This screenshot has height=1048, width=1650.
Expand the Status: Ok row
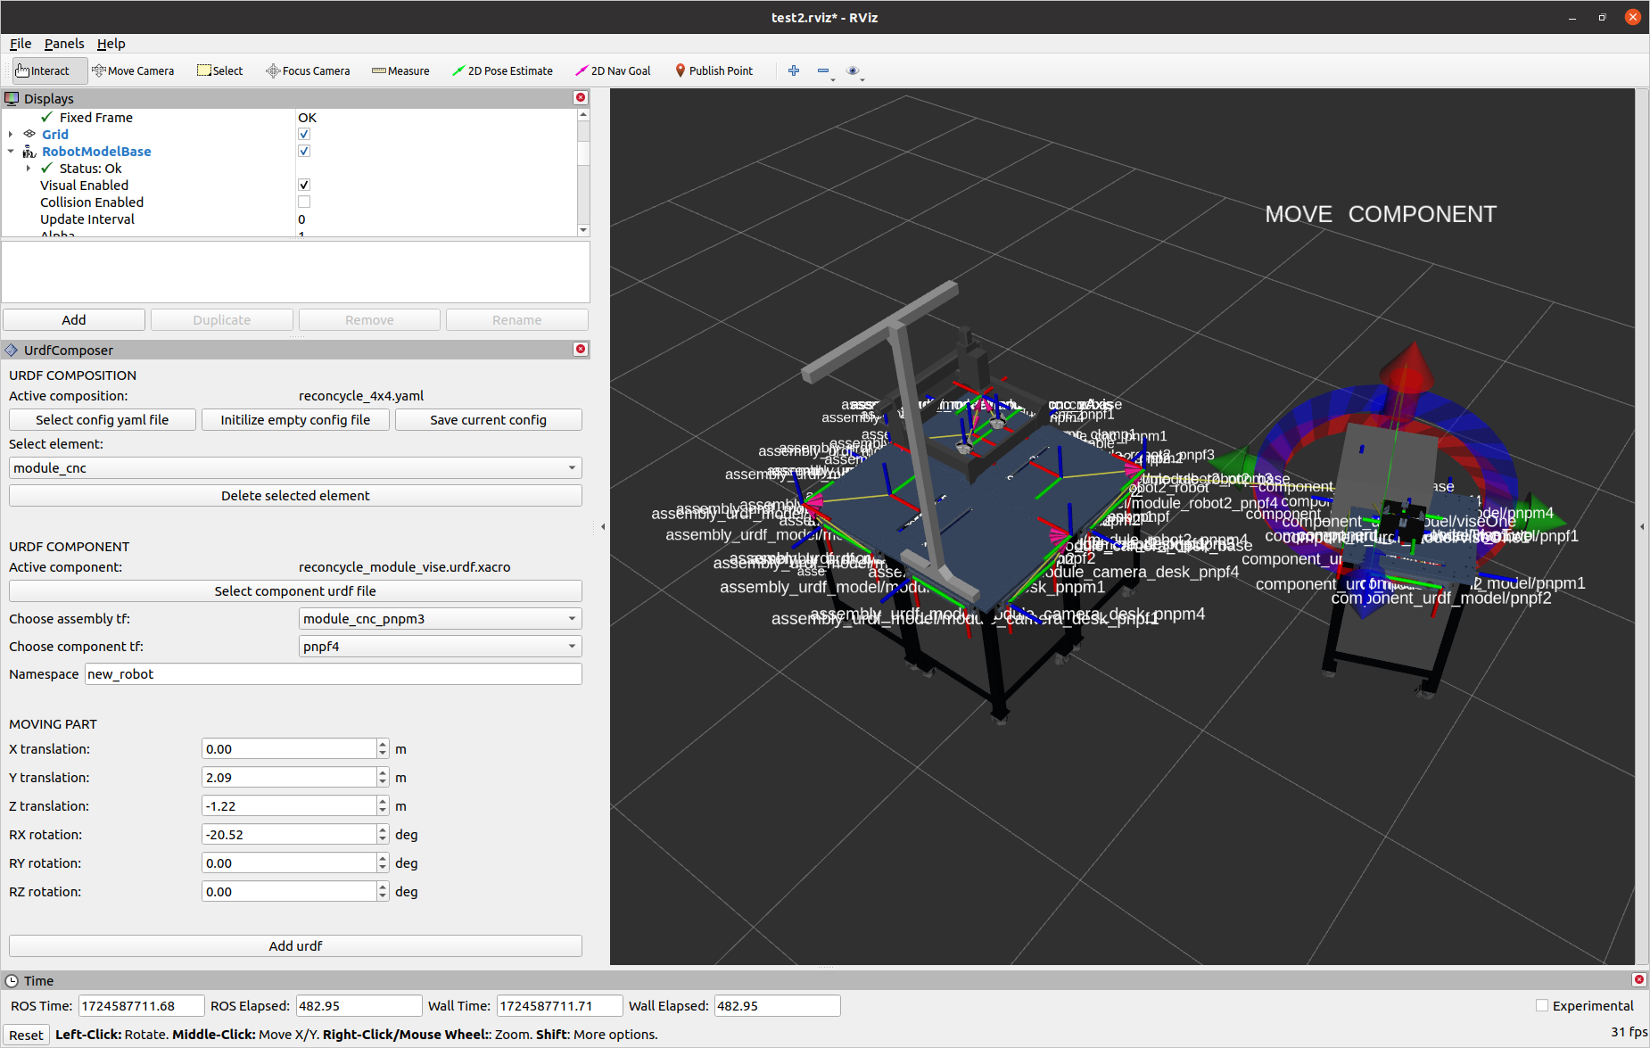pos(29,168)
